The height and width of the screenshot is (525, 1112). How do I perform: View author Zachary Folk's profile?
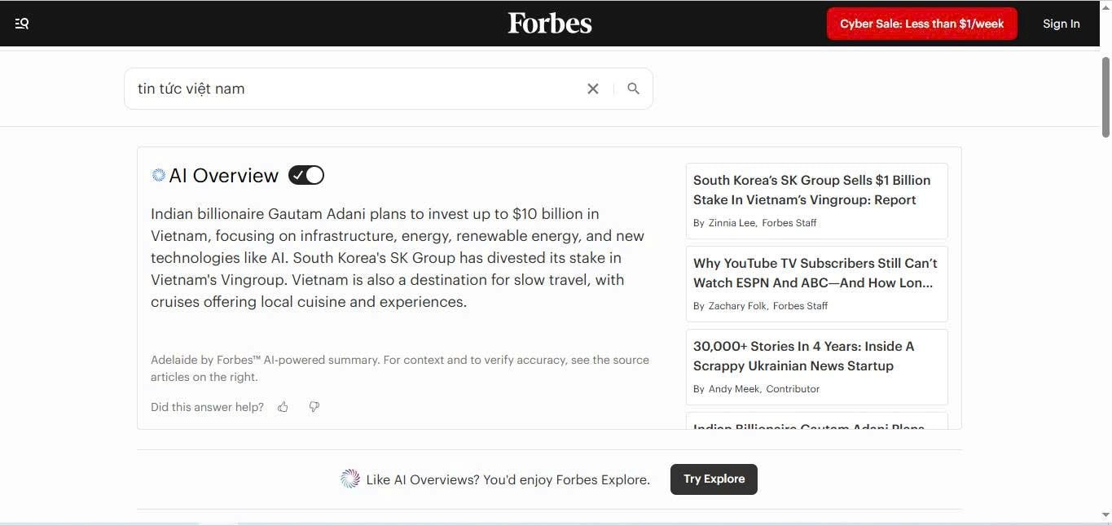coord(736,306)
